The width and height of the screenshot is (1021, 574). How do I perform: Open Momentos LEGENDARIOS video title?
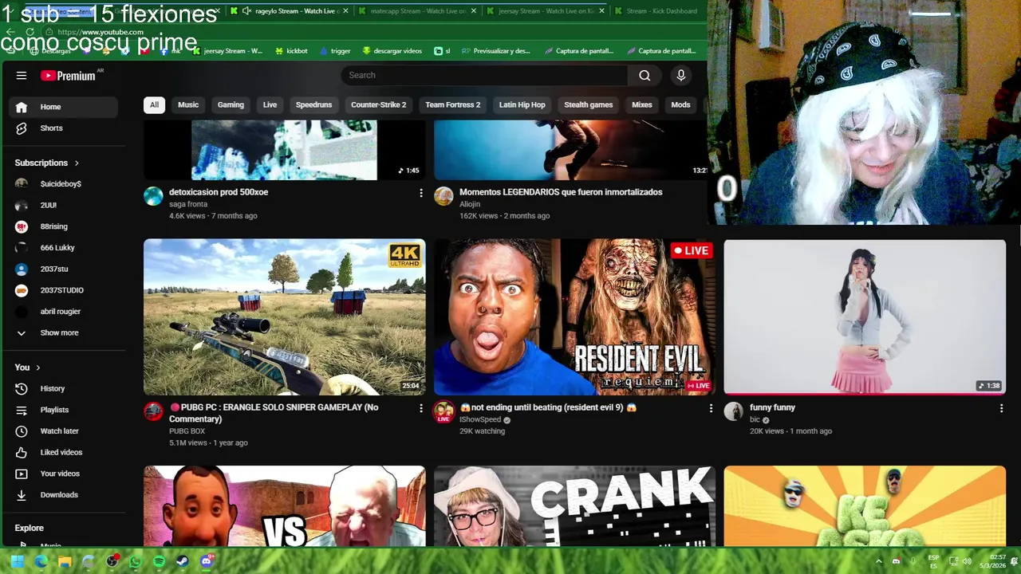[561, 192]
